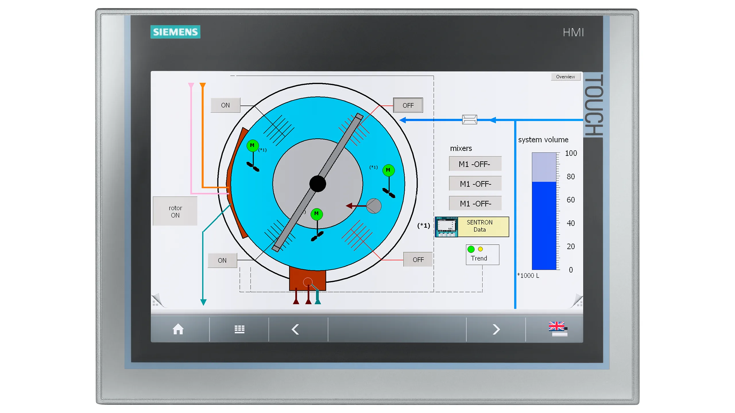Click the green indicator light in the Trend box
Image resolution: width=735 pixels, height=413 pixels.
[472, 249]
